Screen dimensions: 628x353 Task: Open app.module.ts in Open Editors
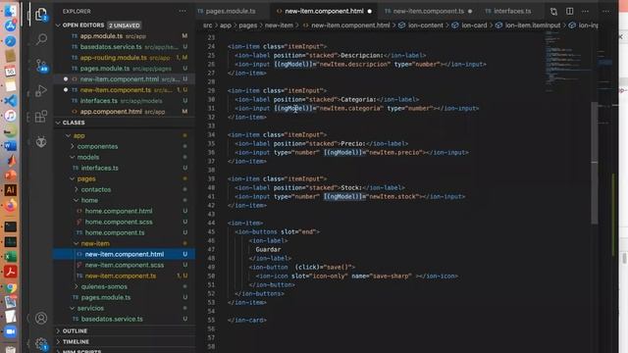coord(125,36)
